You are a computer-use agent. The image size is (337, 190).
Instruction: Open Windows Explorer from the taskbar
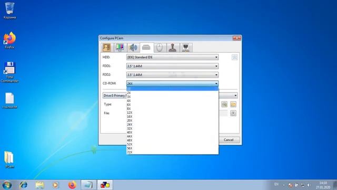40,185
